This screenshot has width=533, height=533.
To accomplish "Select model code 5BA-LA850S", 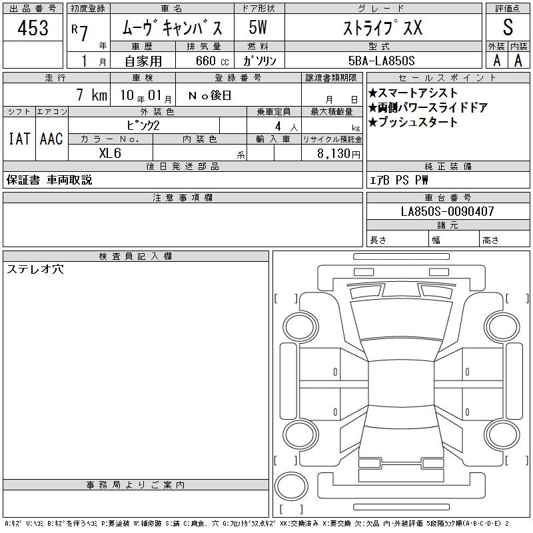I will tap(381, 61).
